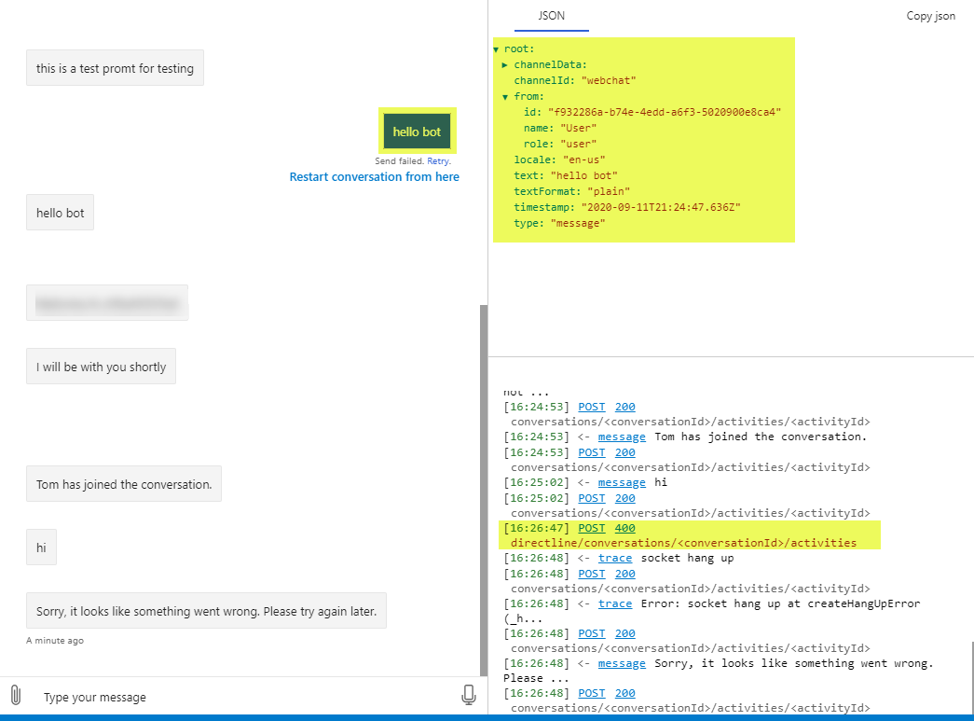Collapse the root node in JSON tree
Image resolution: width=974 pixels, height=721 pixels.
click(x=497, y=48)
